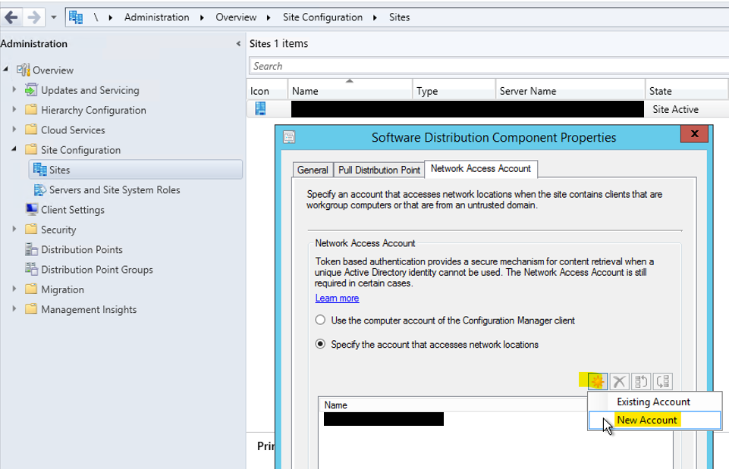Viewport: 729px width, 469px height.
Task: Click the Forward navigation arrow
Action: 34,17
